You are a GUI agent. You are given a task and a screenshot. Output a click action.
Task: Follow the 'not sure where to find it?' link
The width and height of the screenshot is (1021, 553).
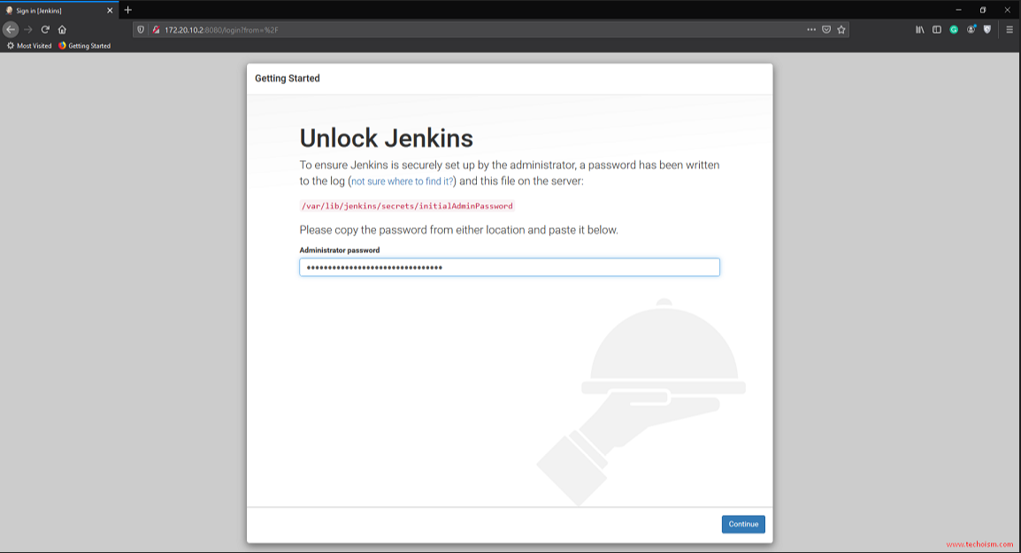click(402, 181)
